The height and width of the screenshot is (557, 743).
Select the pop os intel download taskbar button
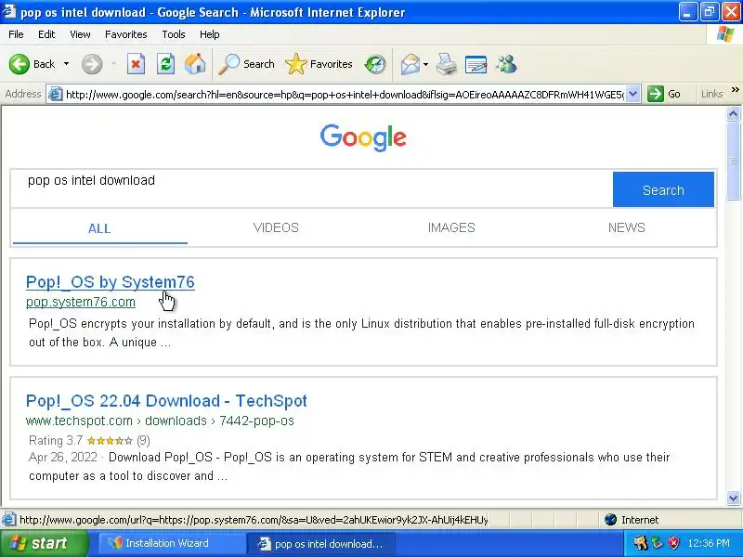322,544
